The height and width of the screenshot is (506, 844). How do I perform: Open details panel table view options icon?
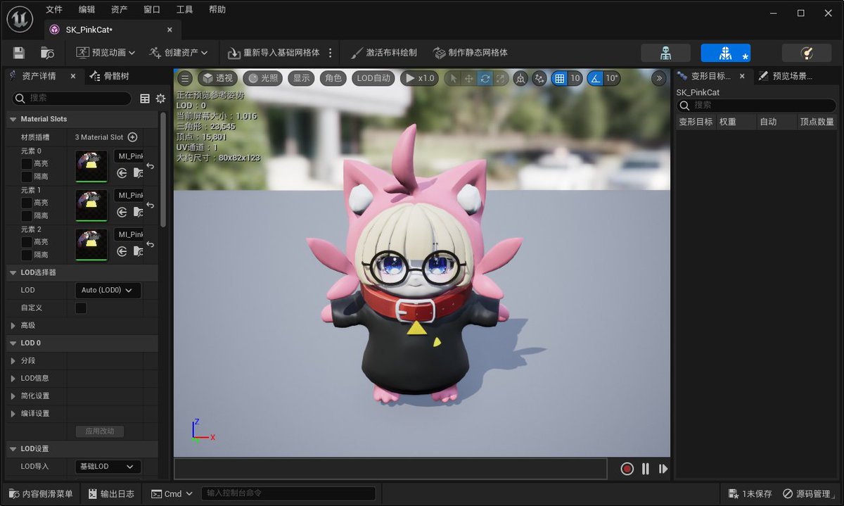pos(145,99)
